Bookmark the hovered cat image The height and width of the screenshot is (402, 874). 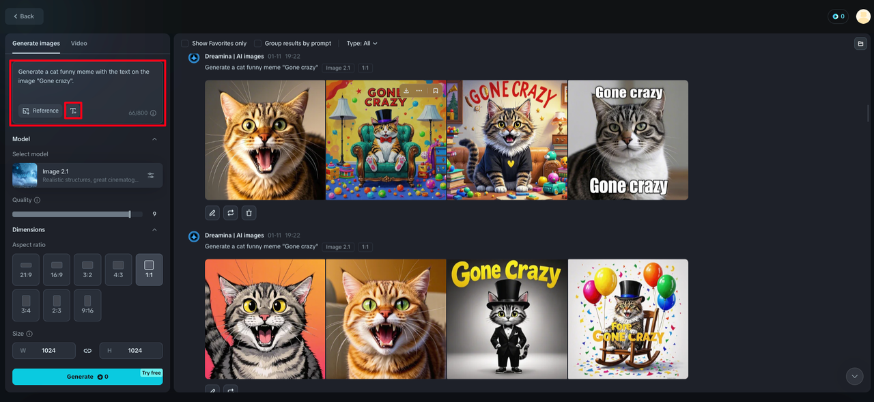(x=436, y=91)
